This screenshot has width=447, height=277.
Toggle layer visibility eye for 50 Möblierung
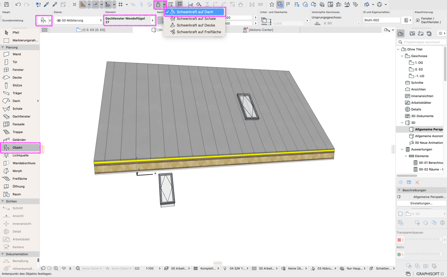pos(59,20)
